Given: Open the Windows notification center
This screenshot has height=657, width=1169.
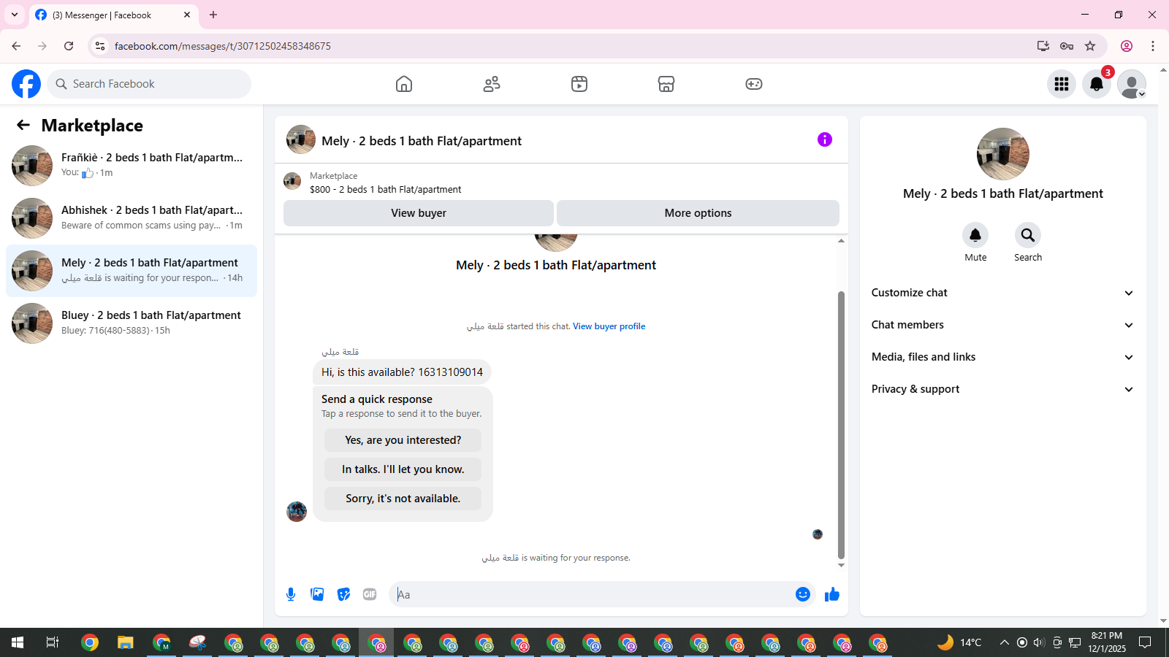Looking at the screenshot, I should 1145,642.
